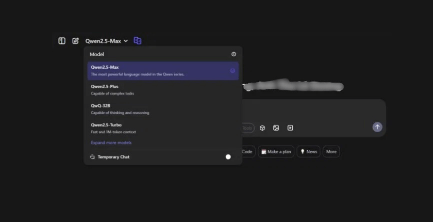Click the News suggestion button

click(308, 152)
